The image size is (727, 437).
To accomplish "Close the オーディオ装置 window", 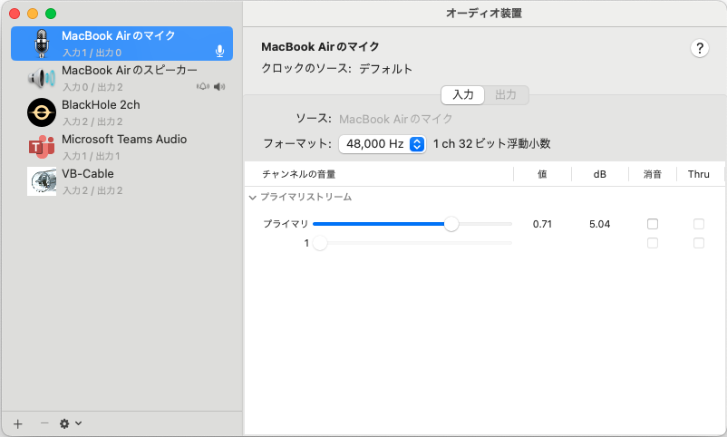I will [15, 14].
